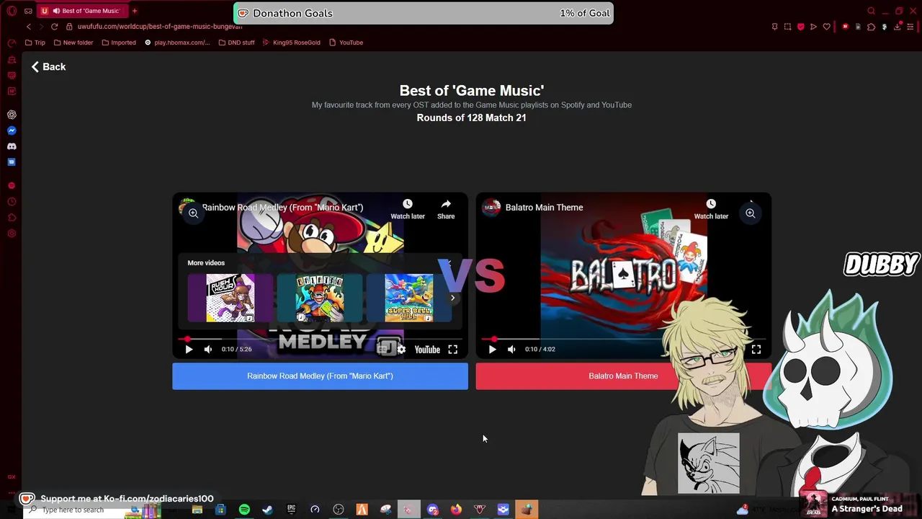Vote for Rainbow Road Medley blue button

(320, 376)
